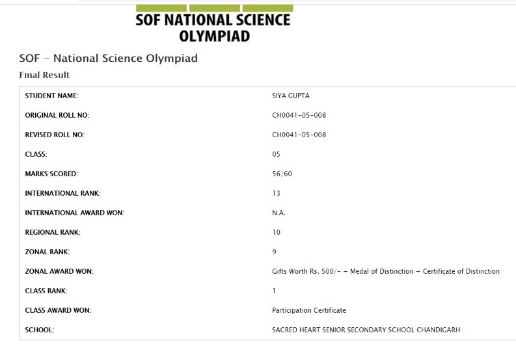Screen dimensions: 516x346
Task: Select the MARKS SCORED label
Action: point(51,174)
